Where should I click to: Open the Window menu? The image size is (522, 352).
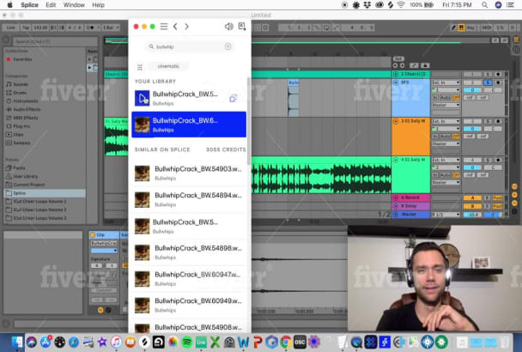[x=74, y=5]
